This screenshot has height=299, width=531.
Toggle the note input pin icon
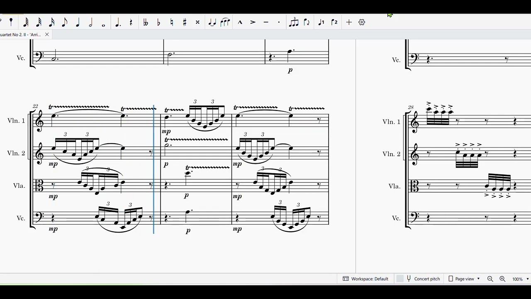point(11,22)
